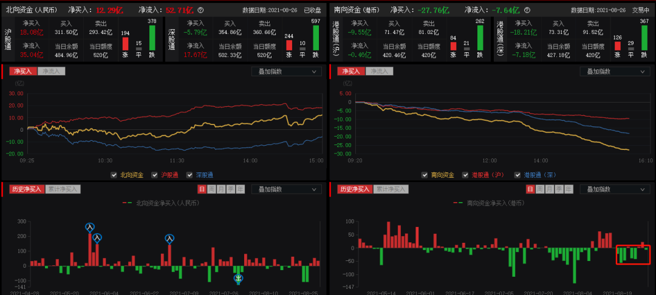The image size is (656, 295).
Task: Click the red 涨 bar for 沪股通
Action: coord(126,44)
